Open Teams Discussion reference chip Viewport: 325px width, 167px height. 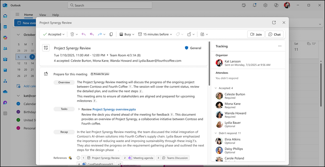click(173, 158)
